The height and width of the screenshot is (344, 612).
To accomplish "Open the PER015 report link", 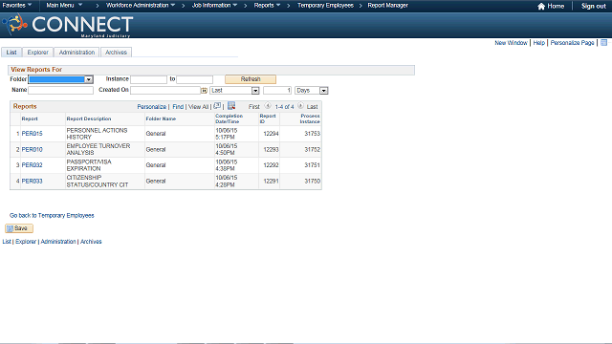I will 32,134.
